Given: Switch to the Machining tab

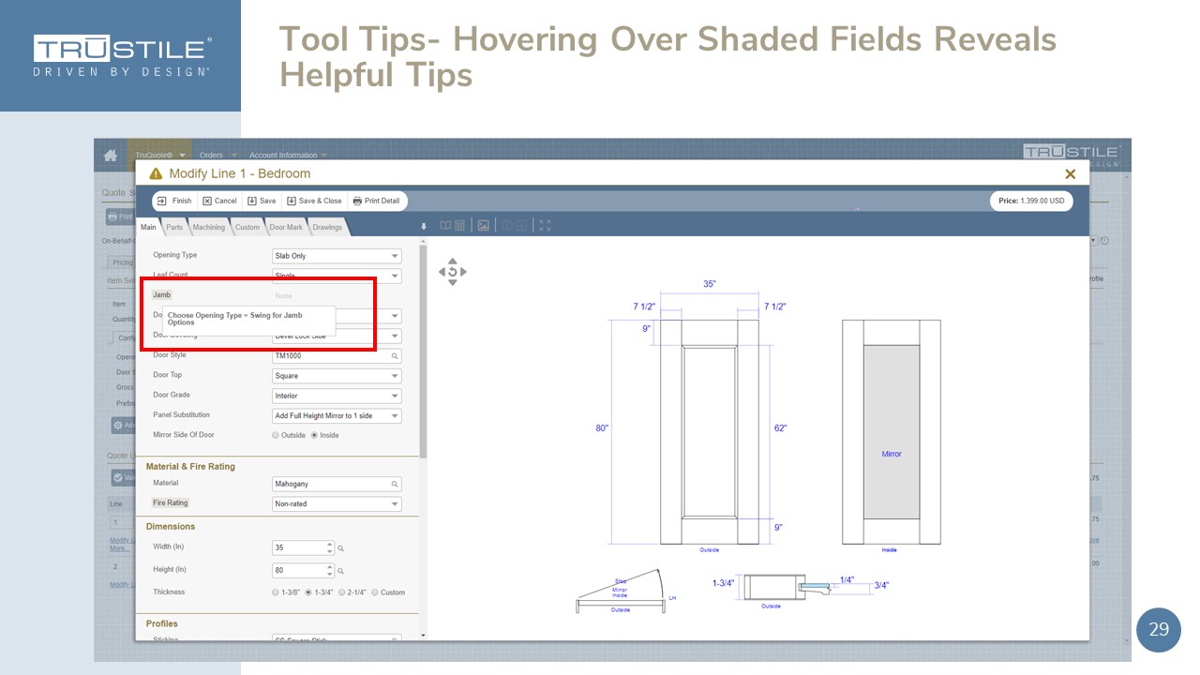Looking at the screenshot, I should click(x=208, y=227).
